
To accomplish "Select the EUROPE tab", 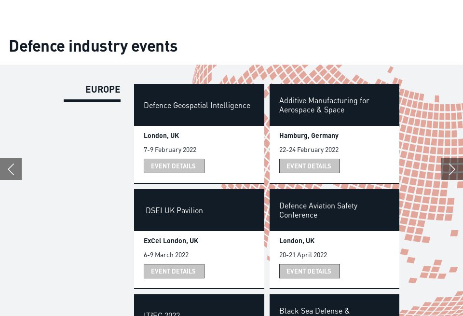I will coord(103,89).
